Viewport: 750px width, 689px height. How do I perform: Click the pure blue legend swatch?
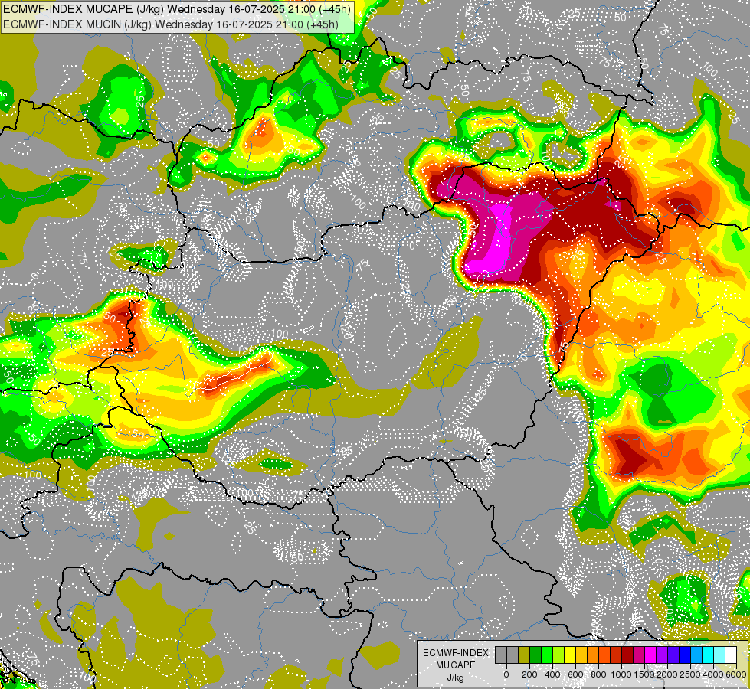686,655
